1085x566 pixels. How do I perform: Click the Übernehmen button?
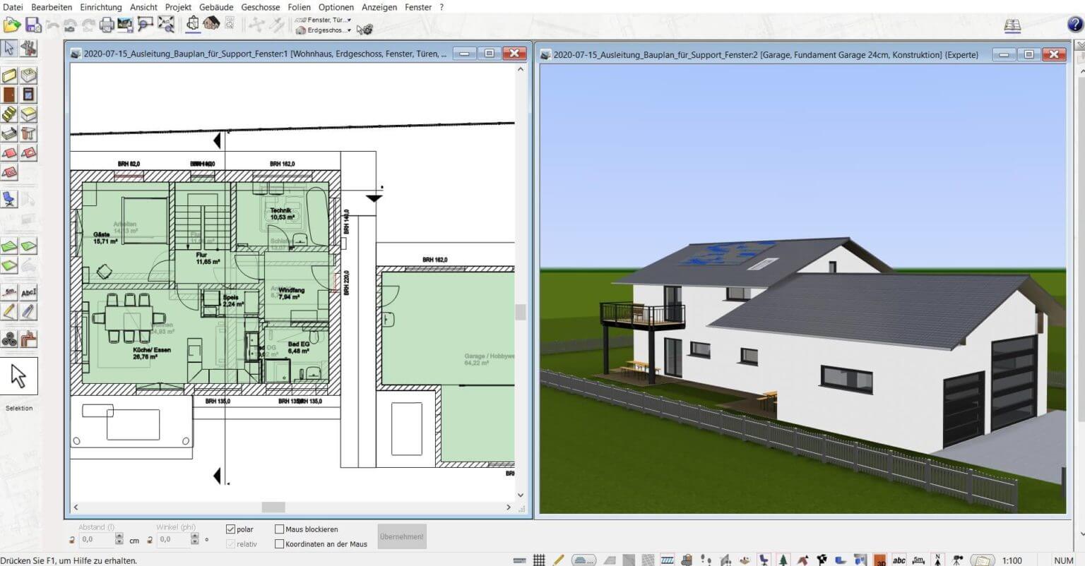[x=401, y=536]
